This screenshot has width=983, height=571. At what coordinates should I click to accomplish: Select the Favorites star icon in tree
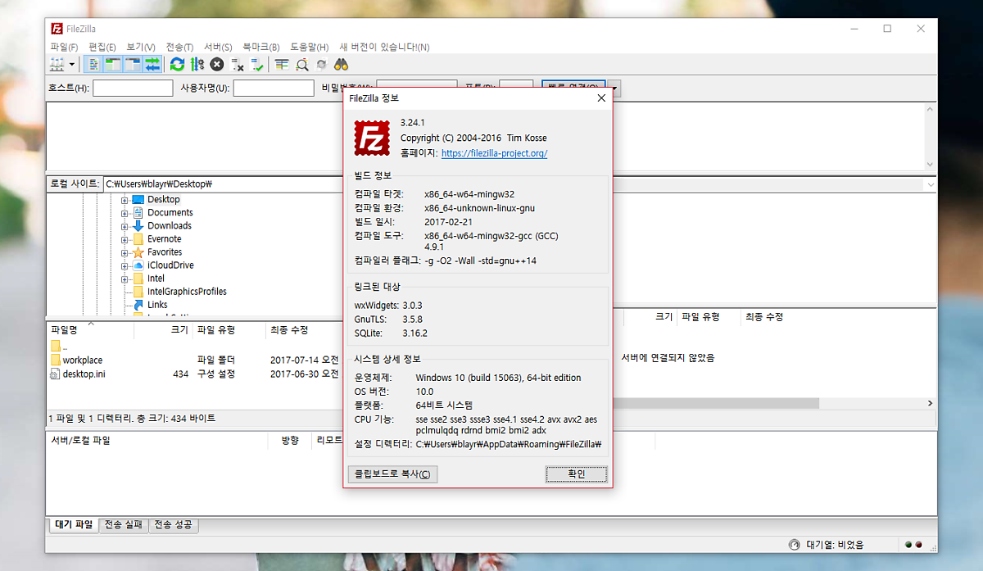coord(138,252)
